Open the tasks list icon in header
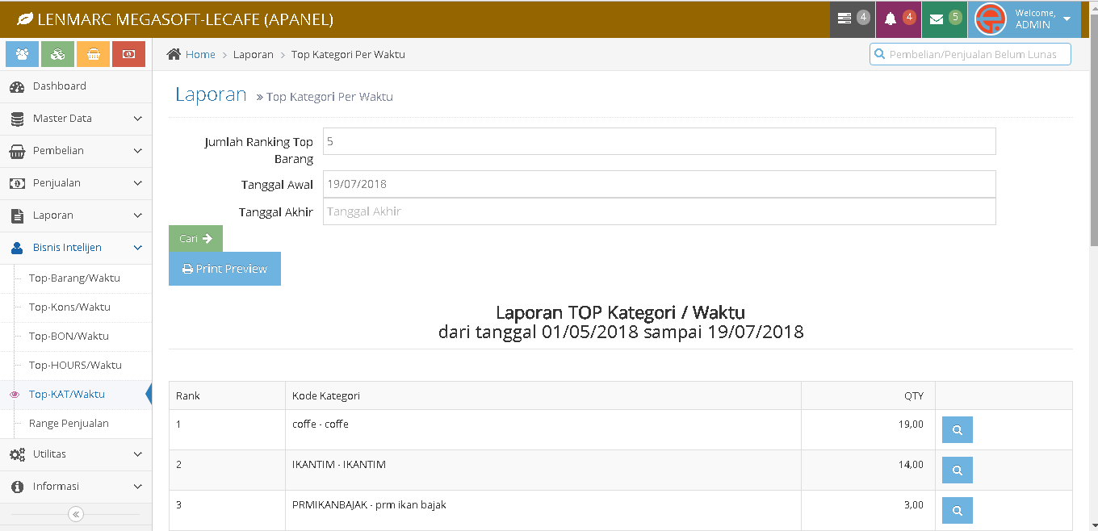This screenshot has width=1098, height=531. pos(852,19)
